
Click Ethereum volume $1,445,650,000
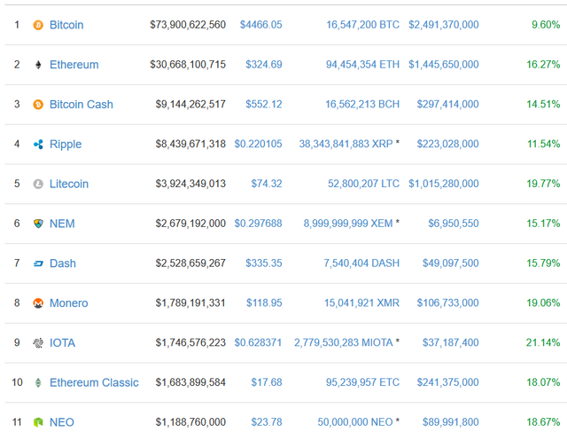click(x=444, y=65)
